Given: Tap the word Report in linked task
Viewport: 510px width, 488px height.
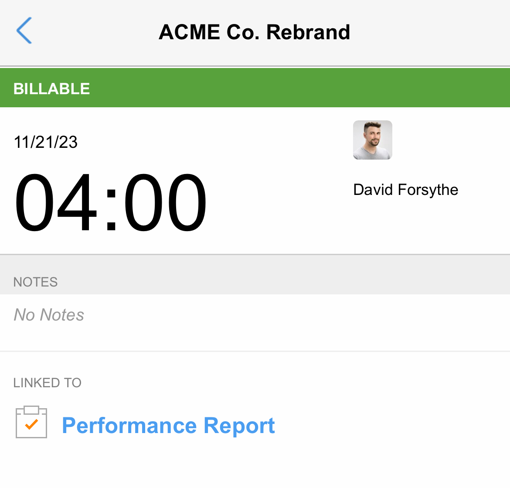Looking at the screenshot, I should (239, 426).
